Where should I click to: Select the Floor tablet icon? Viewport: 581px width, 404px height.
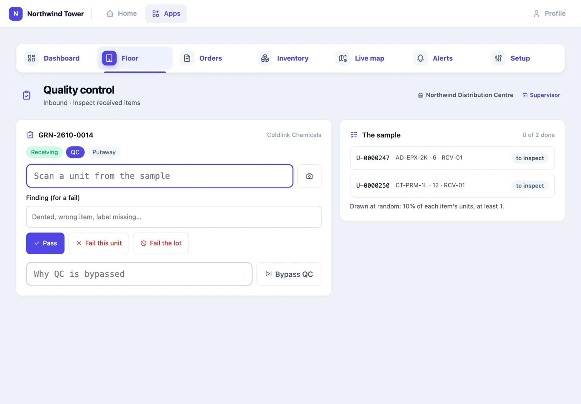(x=109, y=58)
